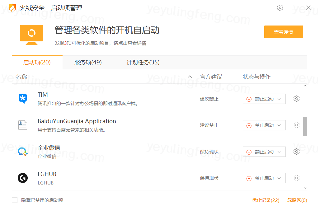319x210 pixels.
Task: Click the scroll up arrow
Action: point(305,86)
